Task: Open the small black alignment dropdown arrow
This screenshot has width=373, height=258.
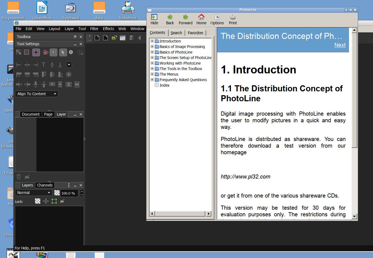Action: (69, 65)
